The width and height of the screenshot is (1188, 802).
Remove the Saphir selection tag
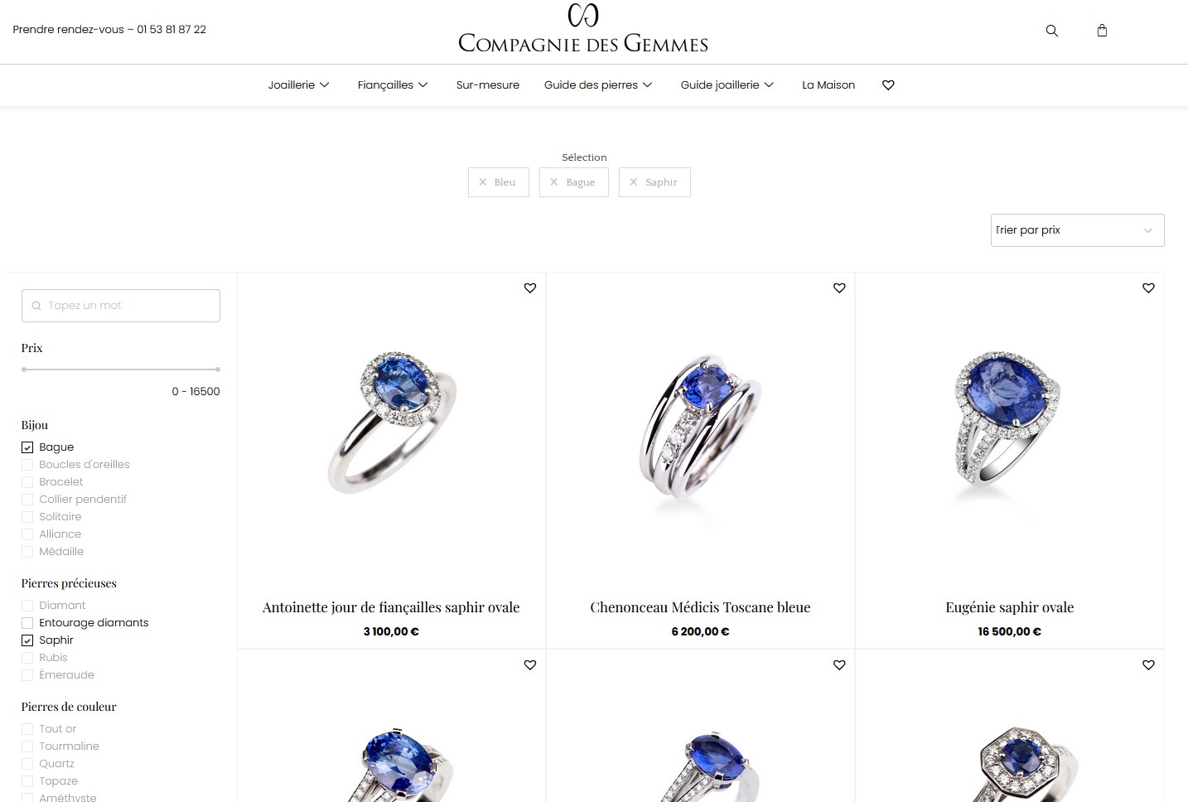pos(654,182)
